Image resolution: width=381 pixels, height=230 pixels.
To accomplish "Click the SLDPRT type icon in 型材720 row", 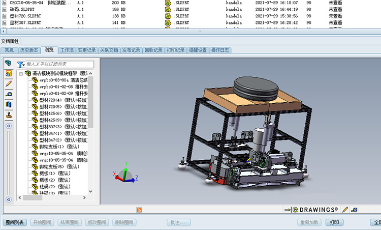I will [168, 16].
